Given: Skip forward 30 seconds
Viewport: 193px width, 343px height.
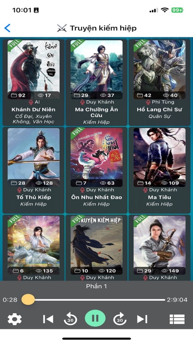Looking at the screenshot, I should (120, 319).
